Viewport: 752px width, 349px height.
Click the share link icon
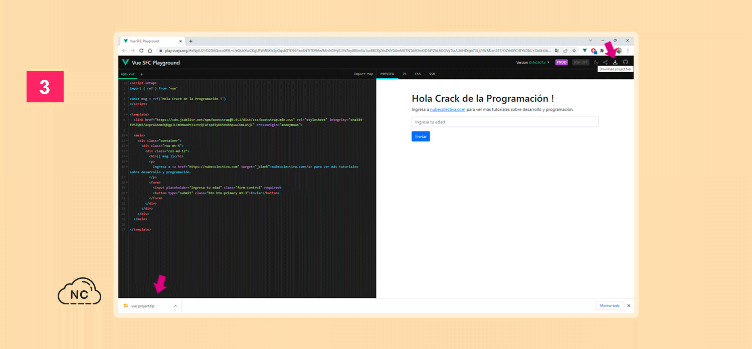click(605, 63)
